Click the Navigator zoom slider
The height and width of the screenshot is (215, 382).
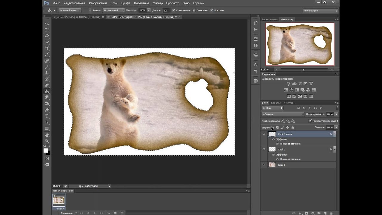coord(304,70)
